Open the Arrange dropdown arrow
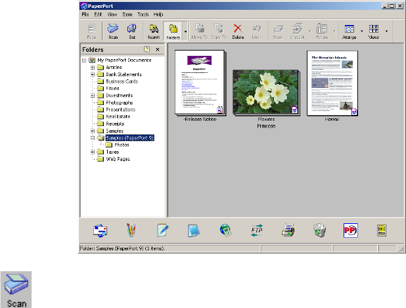The image size is (406, 308). (362, 32)
